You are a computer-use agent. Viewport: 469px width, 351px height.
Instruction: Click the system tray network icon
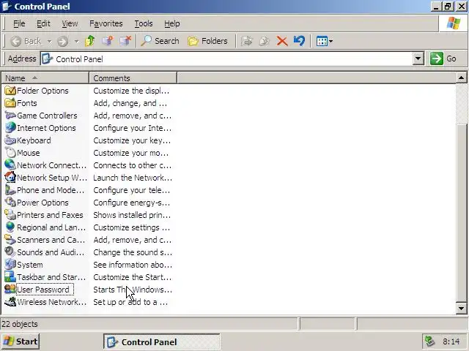[430, 341]
